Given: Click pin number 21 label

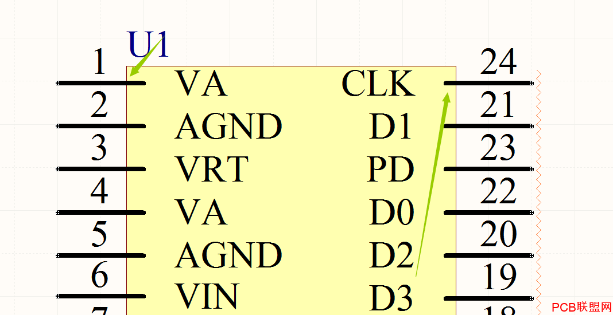Looking at the screenshot, I should tap(496, 105).
